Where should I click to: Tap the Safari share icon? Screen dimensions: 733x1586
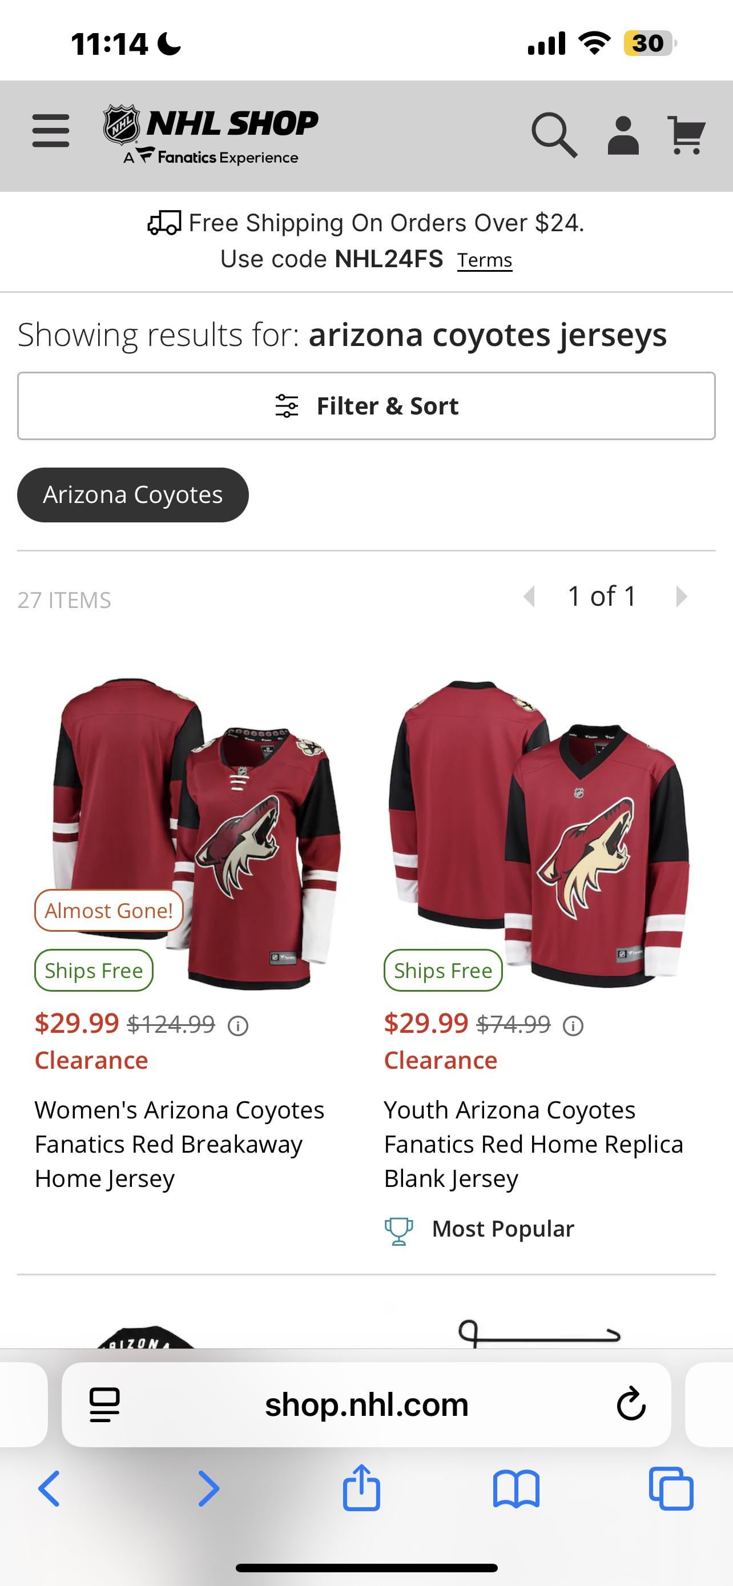[x=361, y=1488]
